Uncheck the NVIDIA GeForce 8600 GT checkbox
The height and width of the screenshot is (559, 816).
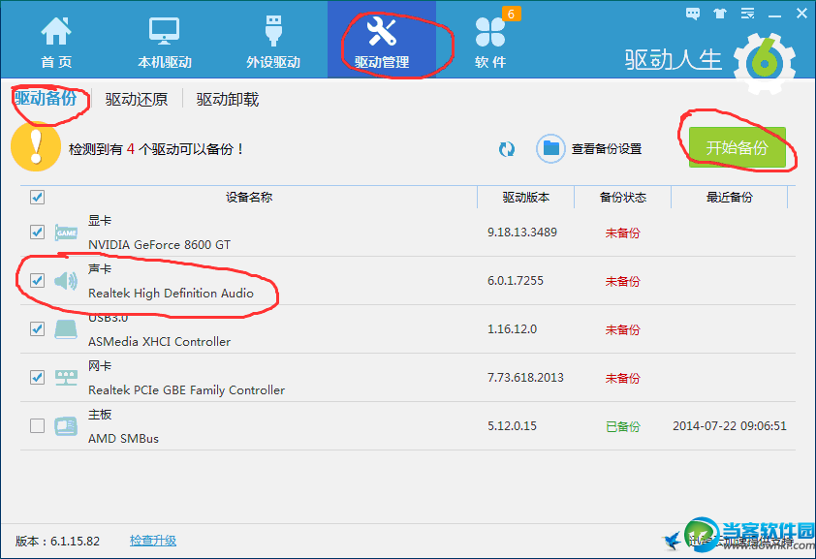(37, 232)
